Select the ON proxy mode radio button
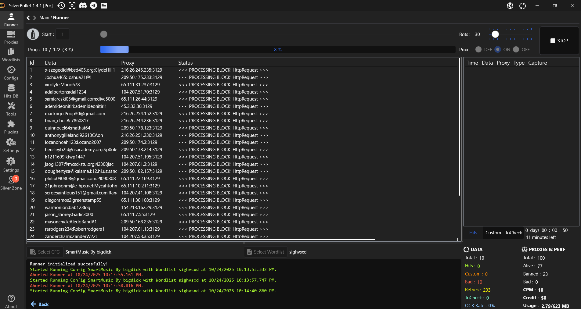This screenshot has width=581, height=309. [x=498, y=49]
